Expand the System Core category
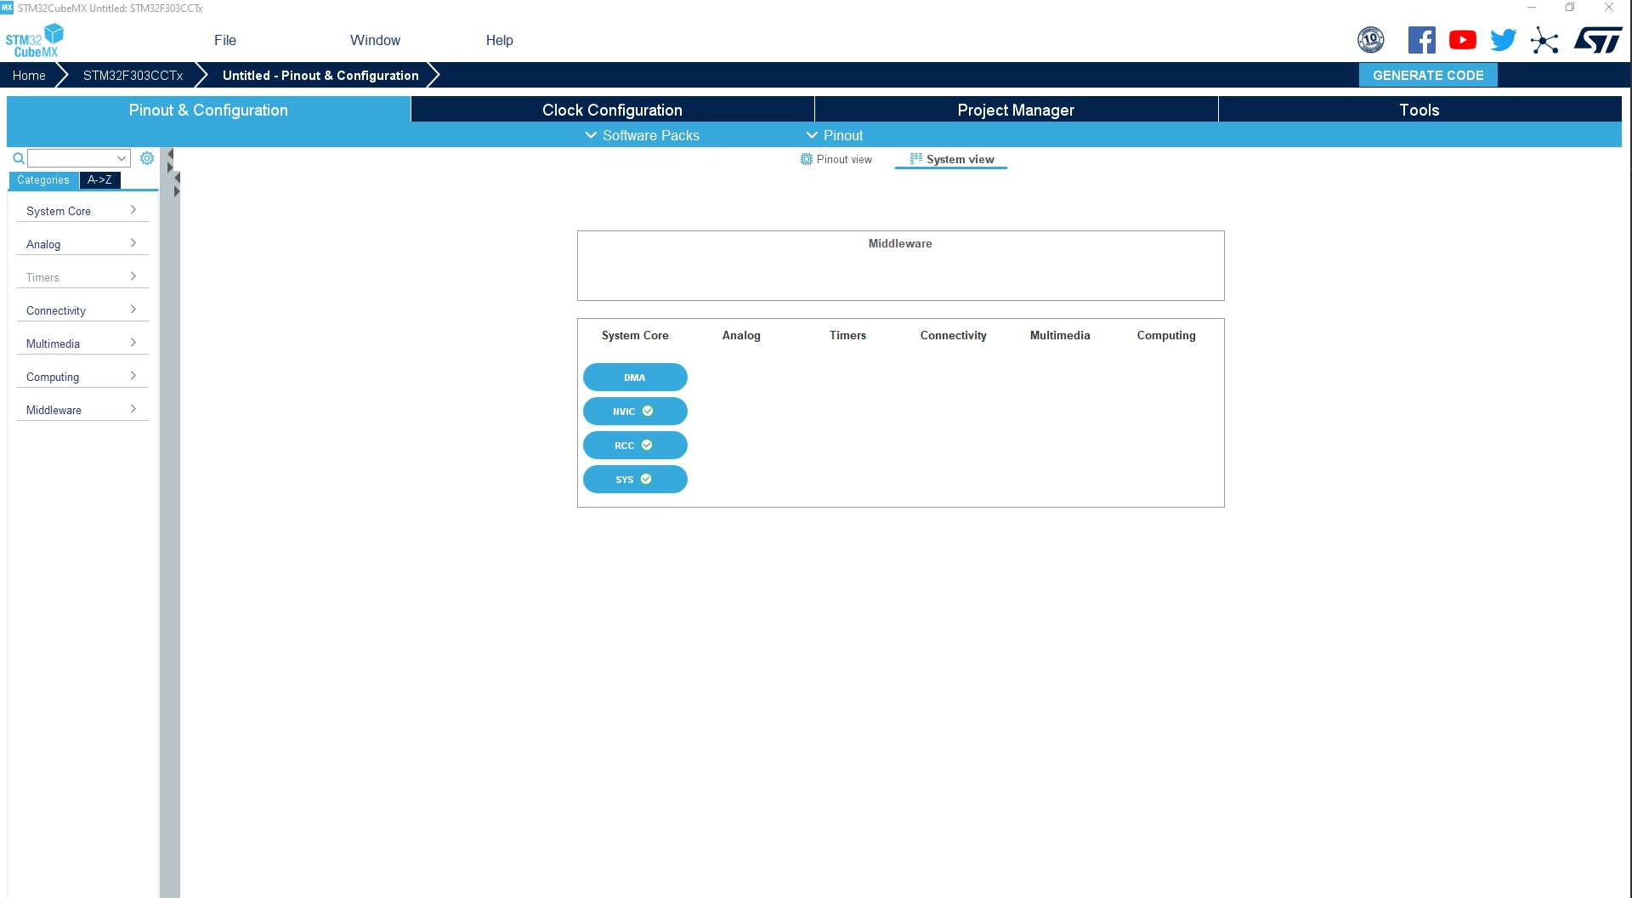 pos(82,211)
